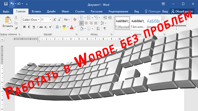This screenshot has width=198, height=111.
Task: Center the text alignment
Action: click(86, 23)
